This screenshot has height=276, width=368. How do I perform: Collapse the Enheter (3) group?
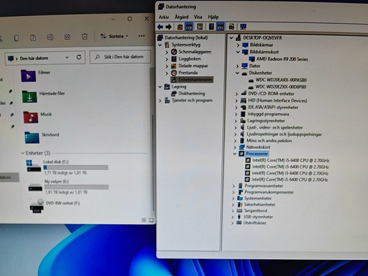click(x=22, y=153)
